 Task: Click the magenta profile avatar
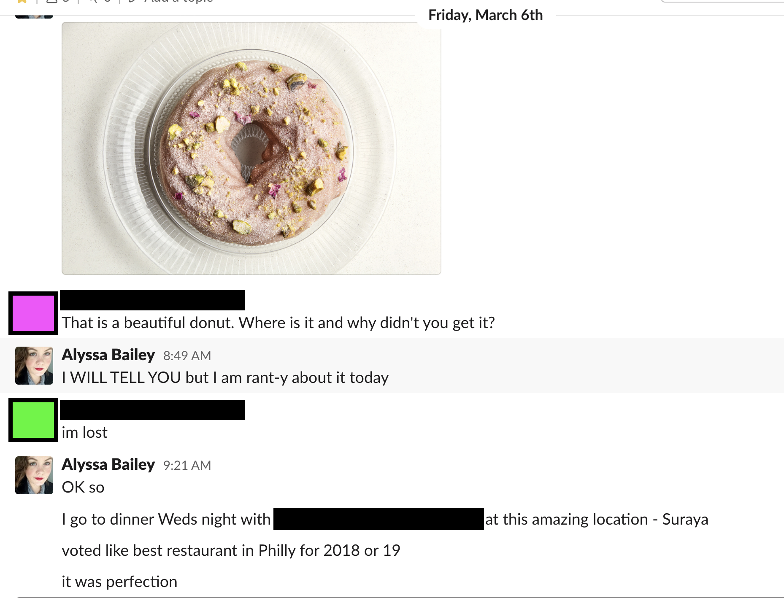coord(33,313)
